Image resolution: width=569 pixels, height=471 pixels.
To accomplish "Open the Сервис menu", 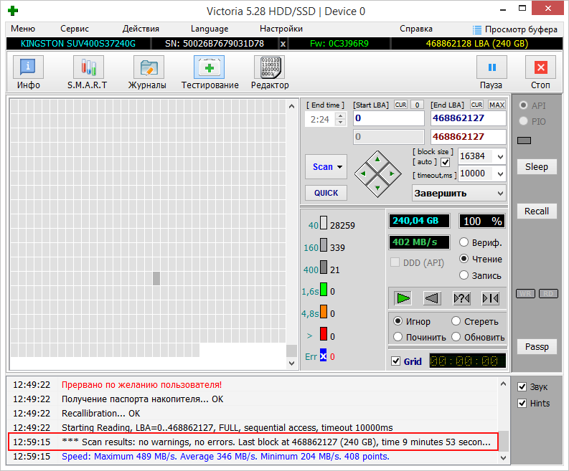I will click(75, 29).
